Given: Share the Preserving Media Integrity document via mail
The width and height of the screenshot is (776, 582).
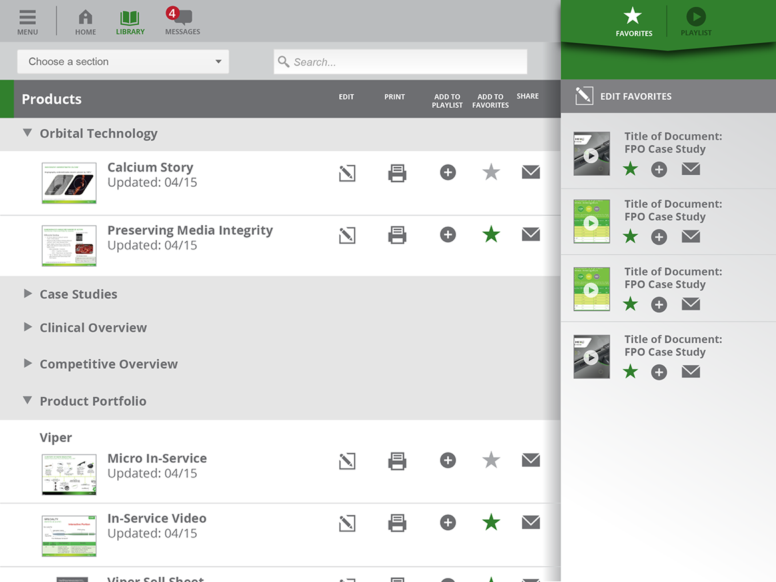Looking at the screenshot, I should [x=531, y=234].
